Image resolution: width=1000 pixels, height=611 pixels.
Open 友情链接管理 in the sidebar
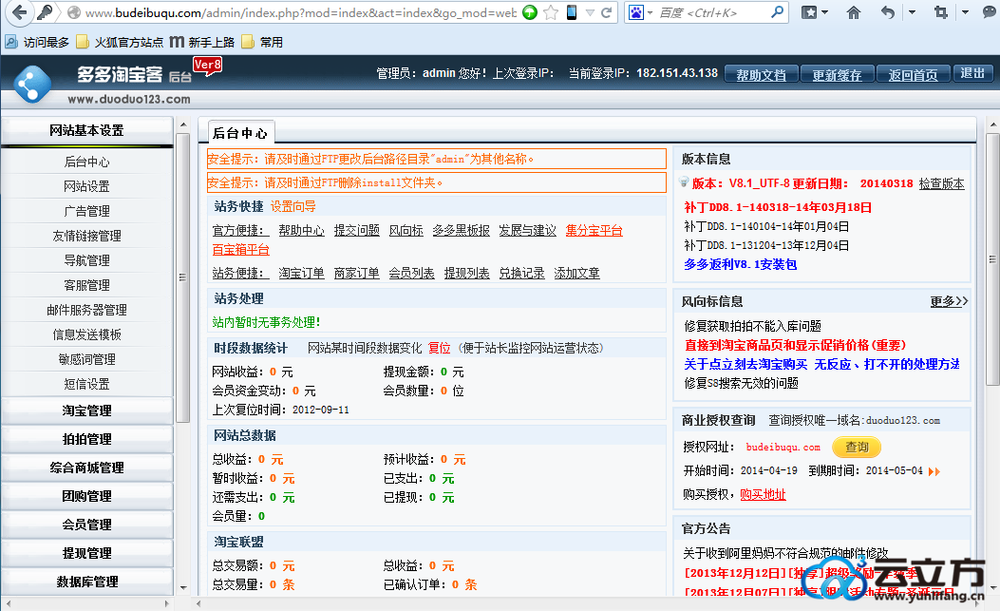pyautogui.click(x=86, y=237)
